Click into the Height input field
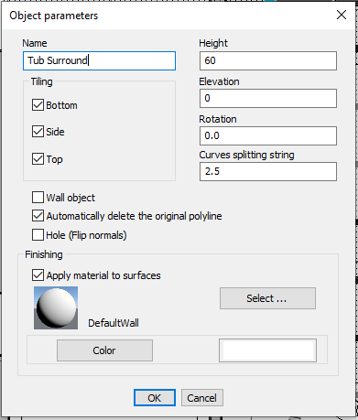The height and width of the screenshot is (420, 358). (x=268, y=60)
